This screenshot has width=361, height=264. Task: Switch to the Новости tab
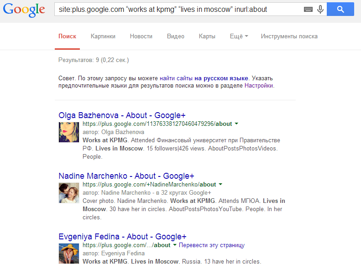pyautogui.click(x=141, y=36)
